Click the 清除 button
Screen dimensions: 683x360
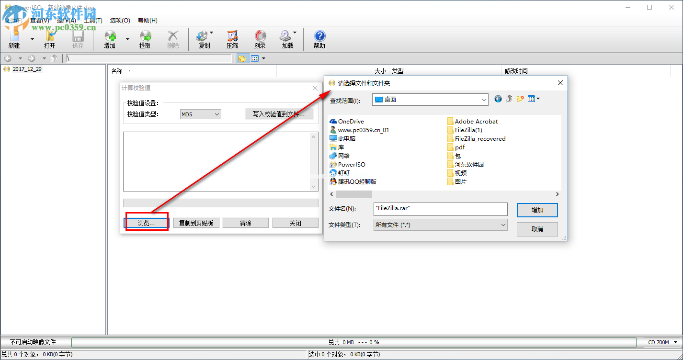246,223
